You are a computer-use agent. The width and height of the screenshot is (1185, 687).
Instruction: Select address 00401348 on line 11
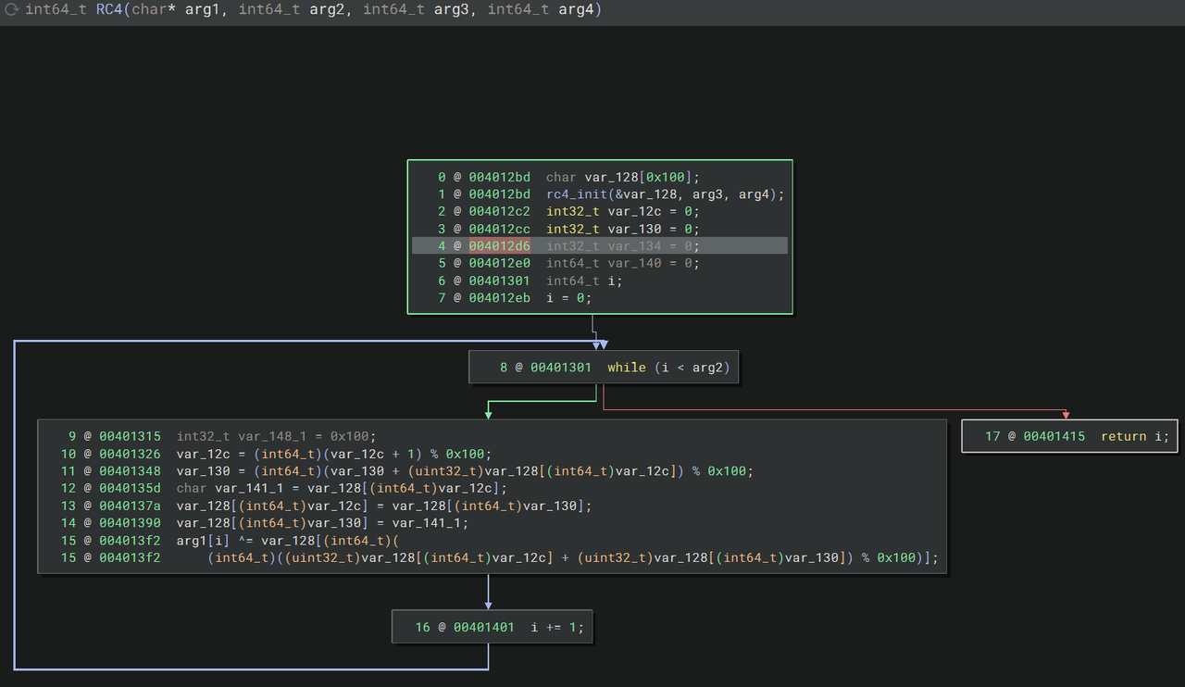[x=130, y=470]
